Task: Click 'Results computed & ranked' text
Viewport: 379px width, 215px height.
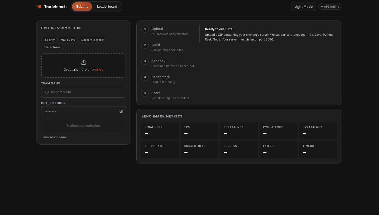Action: pyautogui.click(x=170, y=98)
